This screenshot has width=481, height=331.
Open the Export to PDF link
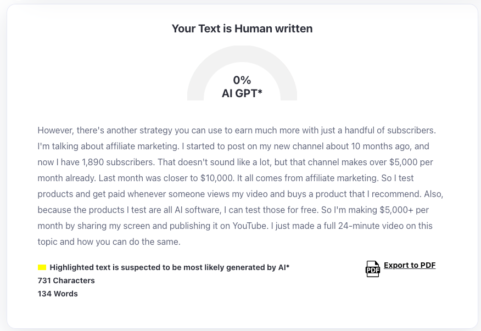410,265
